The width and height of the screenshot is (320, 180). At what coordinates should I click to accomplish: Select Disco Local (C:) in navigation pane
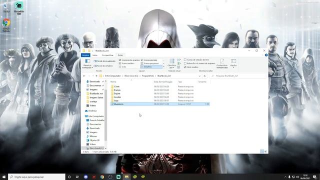[96, 148]
